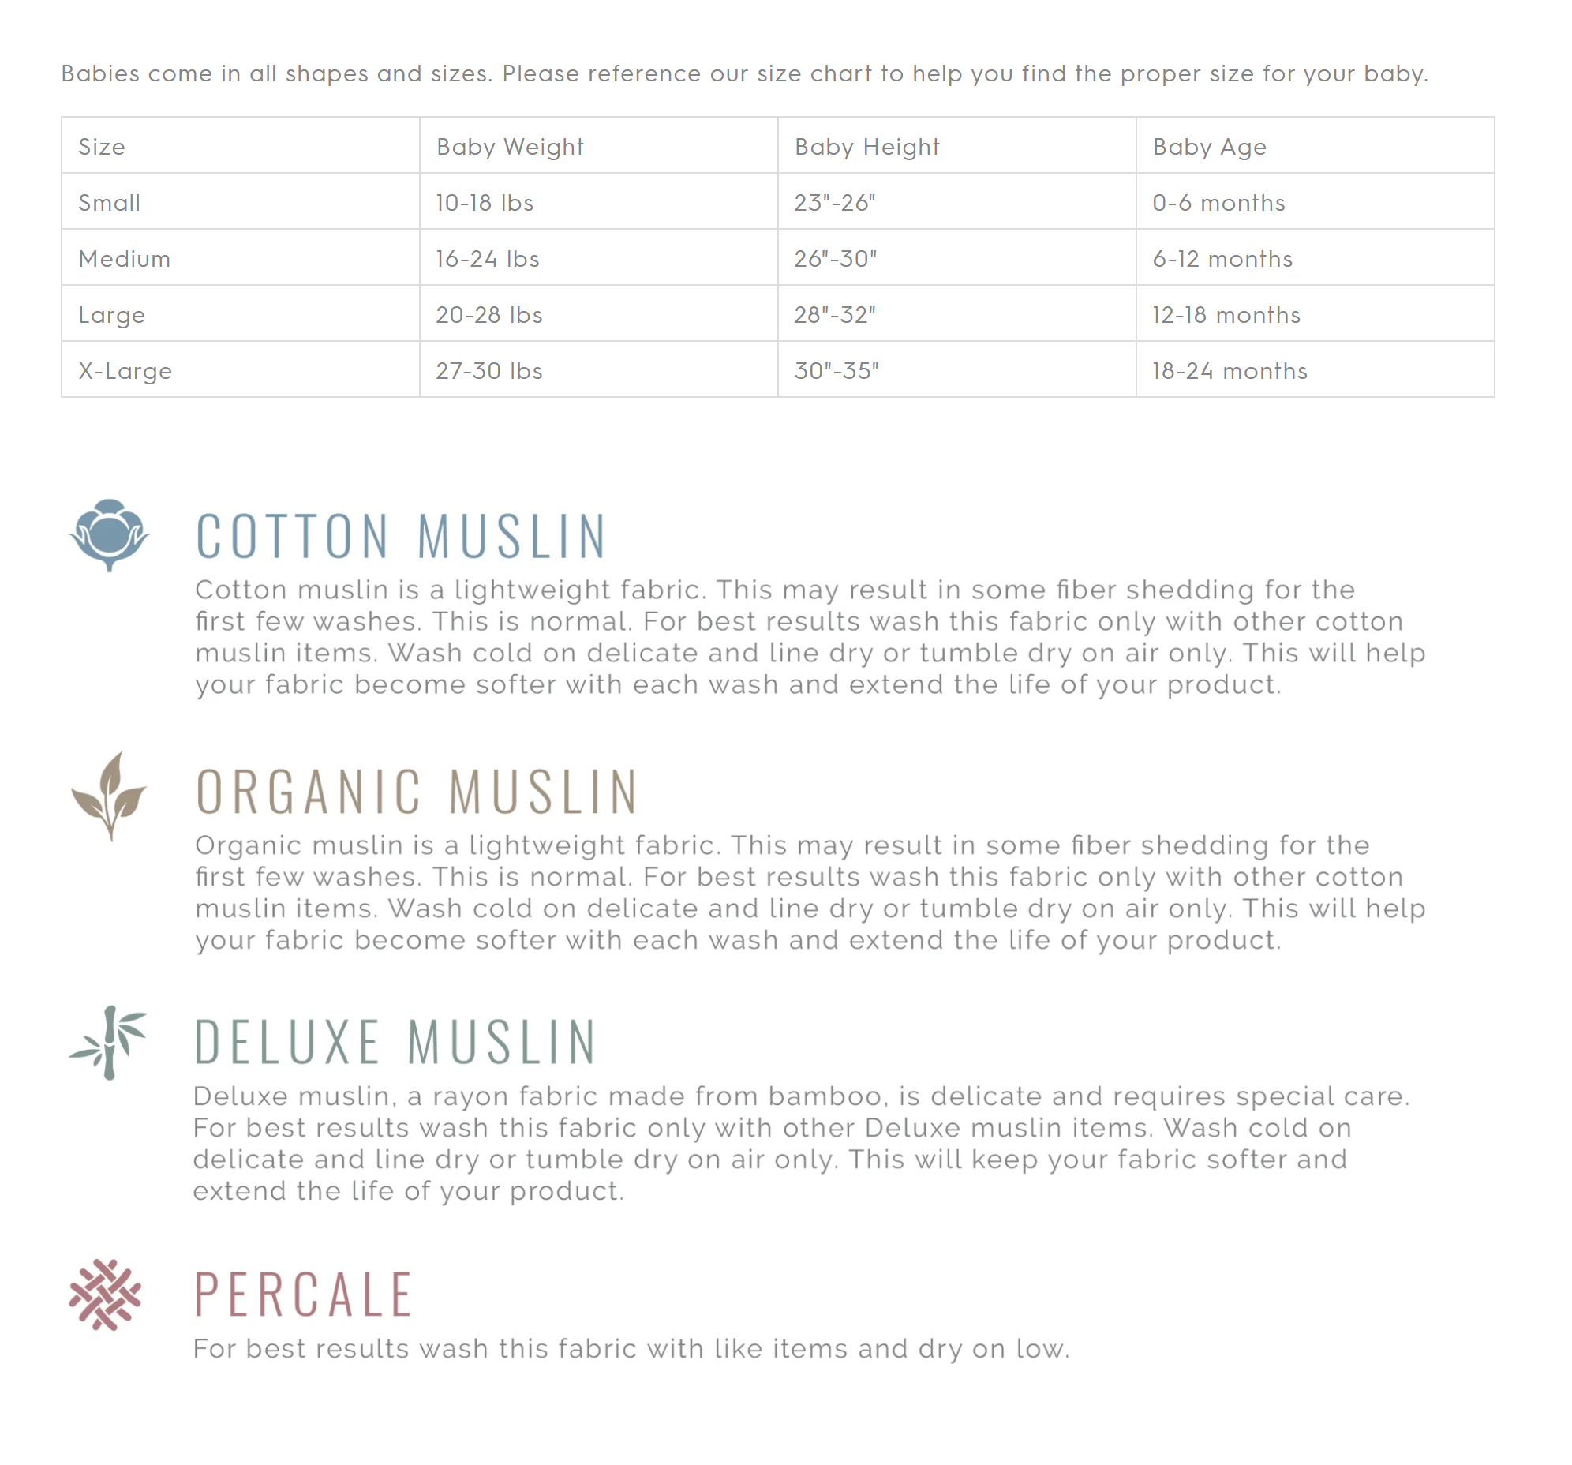Click the organic leaf sprout icon

[109, 796]
